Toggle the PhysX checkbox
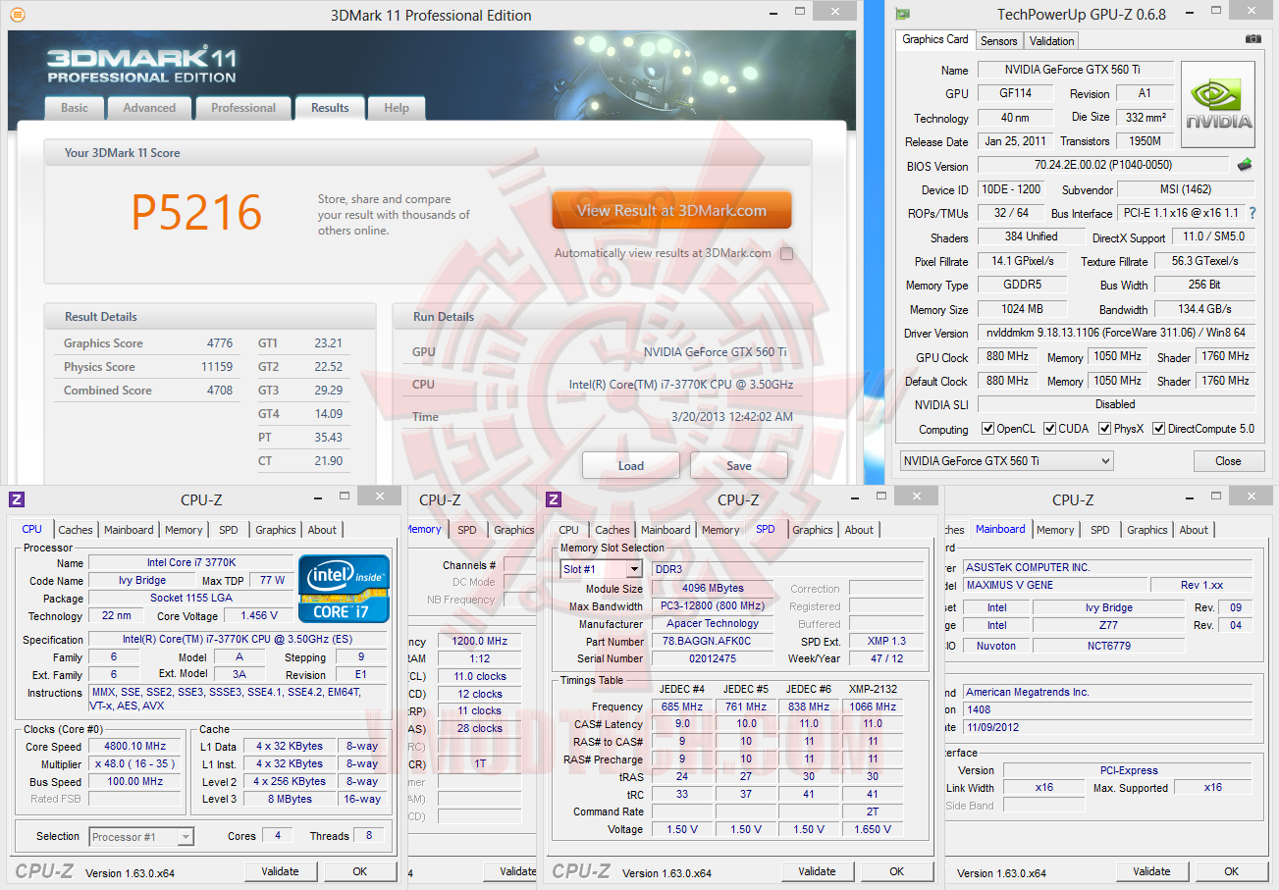Screen dimensions: 1279x890 coord(1105,429)
